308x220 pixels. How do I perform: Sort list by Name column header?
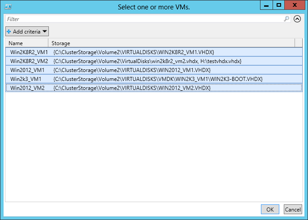coord(27,43)
